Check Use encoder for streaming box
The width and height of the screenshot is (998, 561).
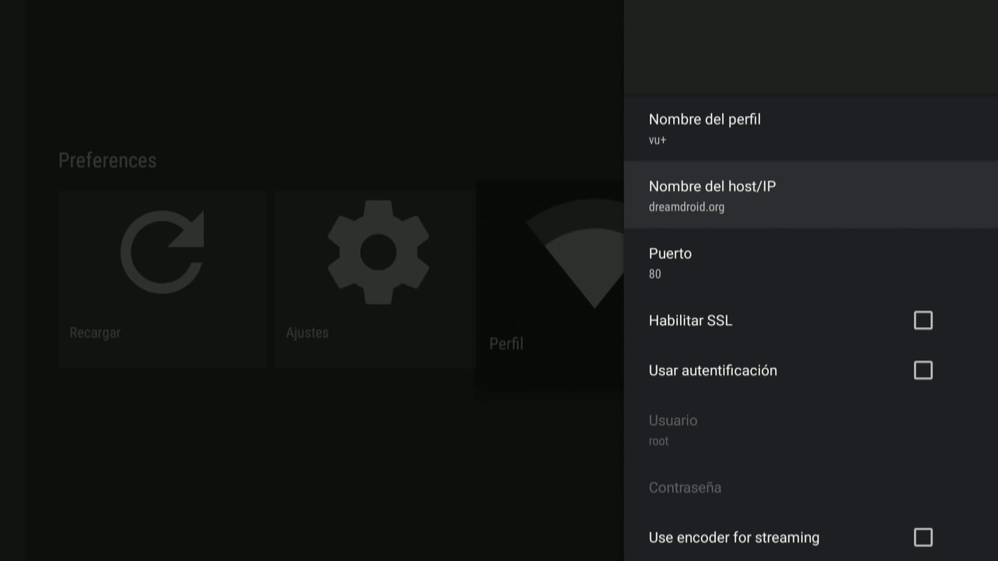tap(923, 537)
